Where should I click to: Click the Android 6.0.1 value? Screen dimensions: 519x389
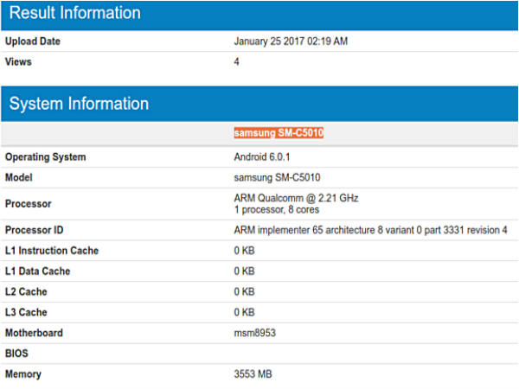click(262, 156)
